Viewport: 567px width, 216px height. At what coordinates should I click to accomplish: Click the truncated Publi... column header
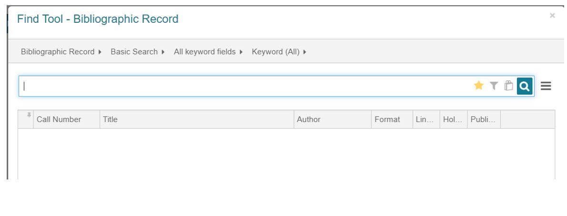click(x=484, y=120)
